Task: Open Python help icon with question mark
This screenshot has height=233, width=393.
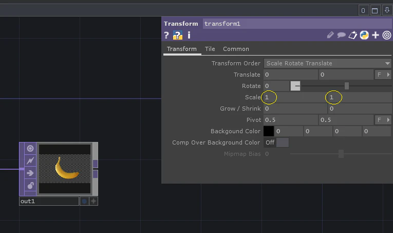Action: [178, 35]
